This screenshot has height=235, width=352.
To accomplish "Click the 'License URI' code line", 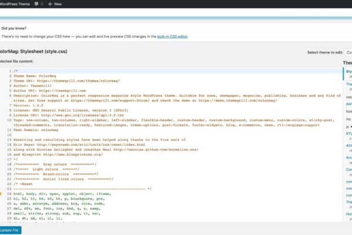I will [x=69, y=115].
